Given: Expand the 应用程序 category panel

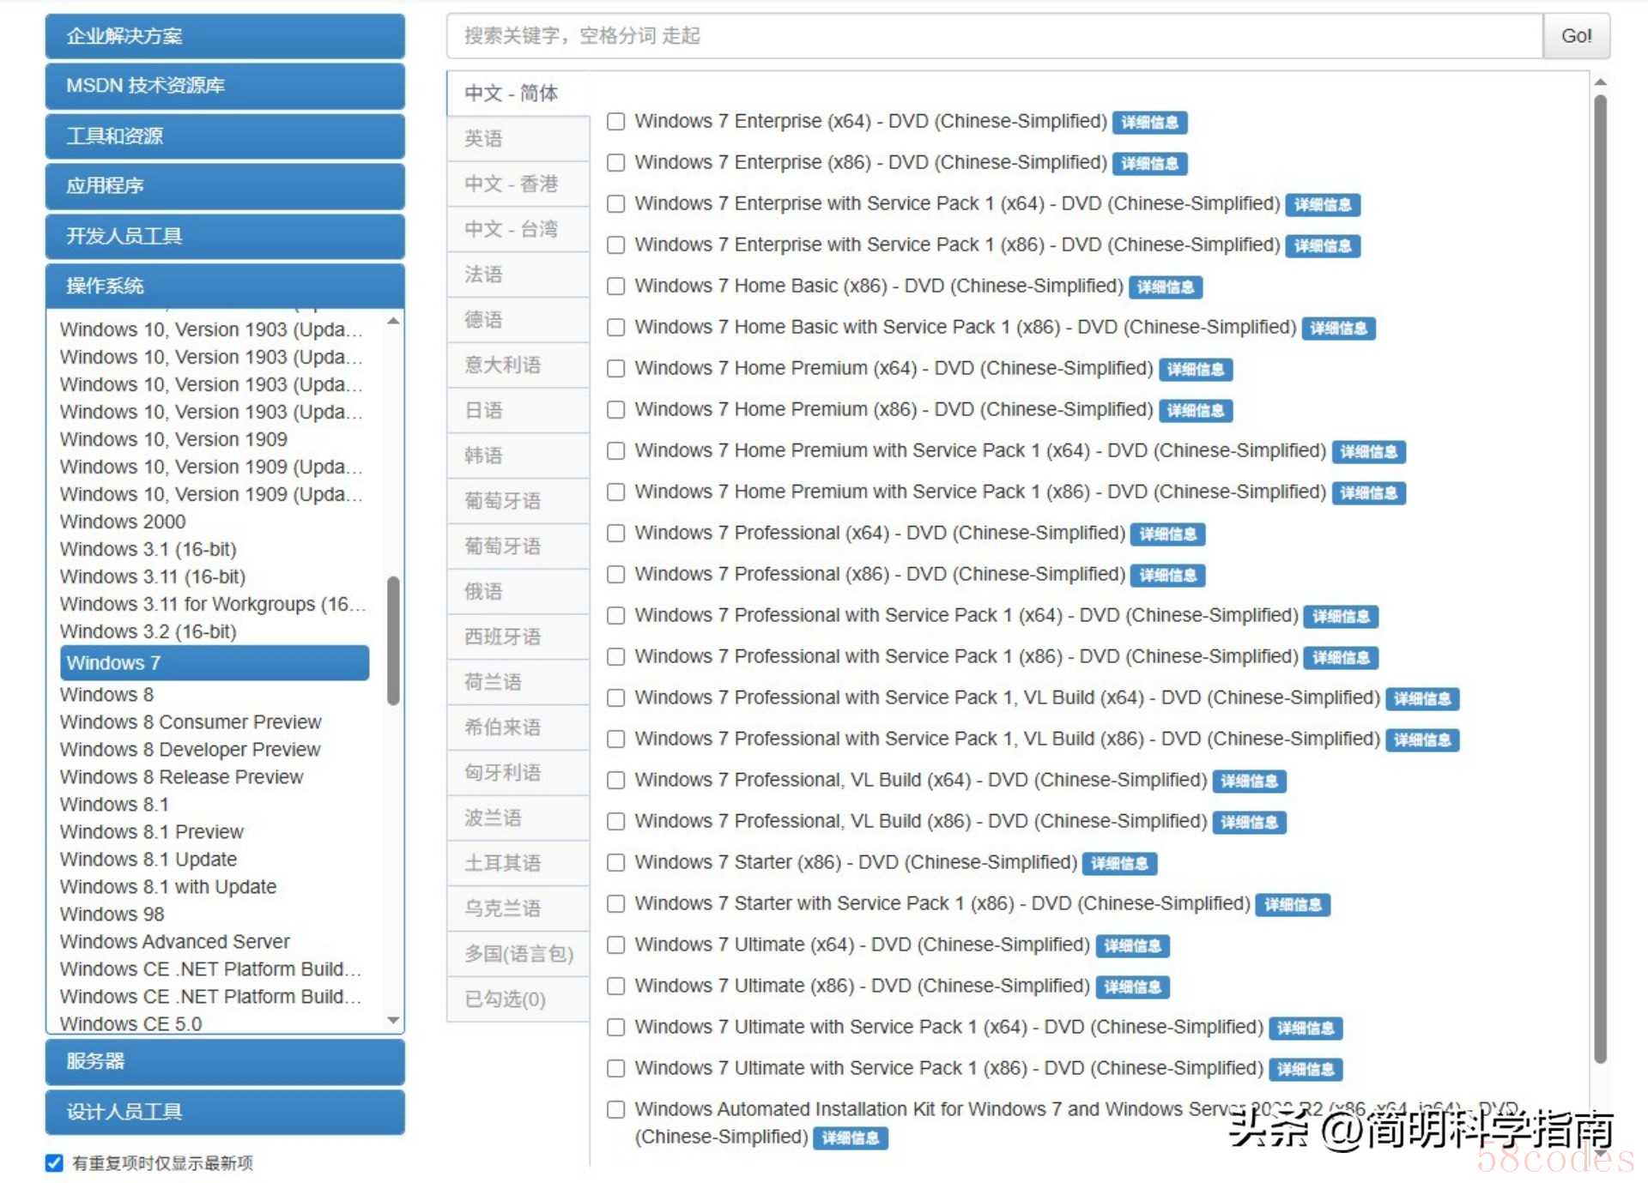Looking at the screenshot, I should (225, 186).
